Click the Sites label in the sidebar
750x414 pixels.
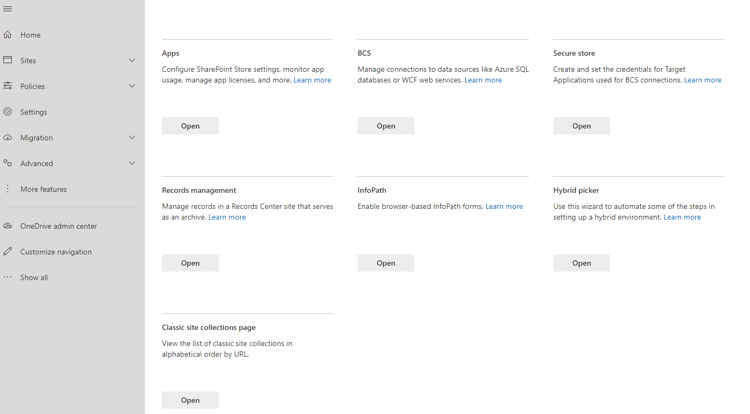click(x=28, y=61)
